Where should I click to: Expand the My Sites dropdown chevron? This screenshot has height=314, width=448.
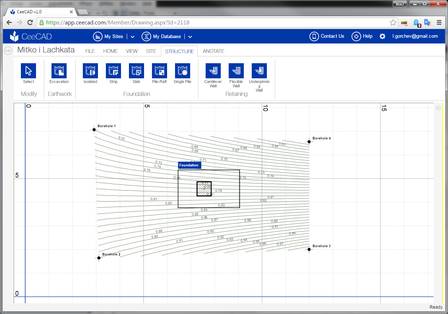click(133, 37)
